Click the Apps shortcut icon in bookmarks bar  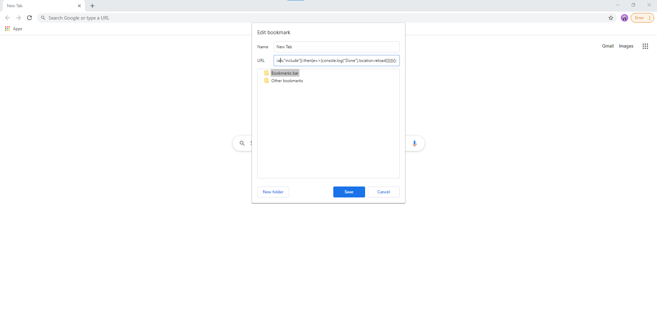point(8,29)
